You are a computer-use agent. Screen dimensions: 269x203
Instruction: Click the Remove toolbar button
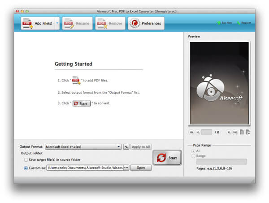(110, 23)
